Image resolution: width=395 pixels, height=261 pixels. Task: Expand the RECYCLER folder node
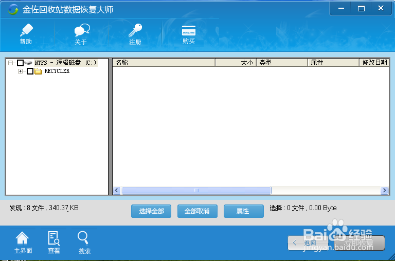pos(20,71)
